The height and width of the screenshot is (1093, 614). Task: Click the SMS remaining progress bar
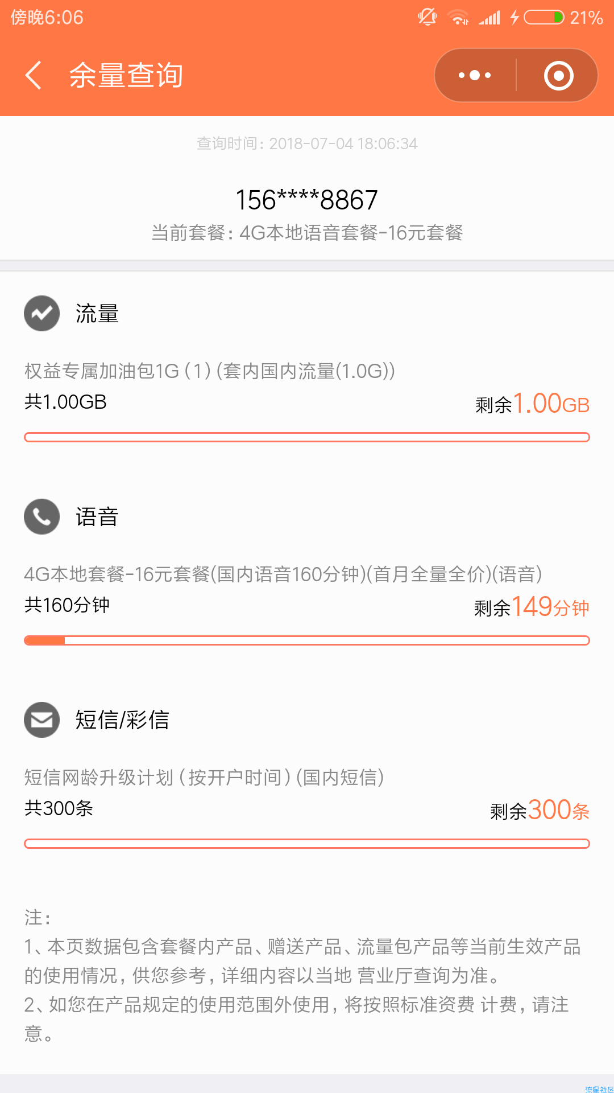tap(307, 844)
